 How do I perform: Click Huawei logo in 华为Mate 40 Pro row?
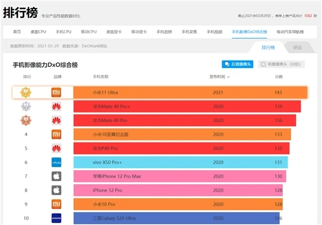point(56,121)
